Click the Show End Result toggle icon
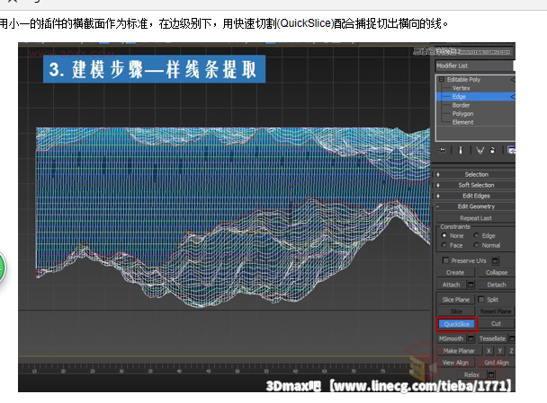Viewport: 547px width, 403px height. 460,150
